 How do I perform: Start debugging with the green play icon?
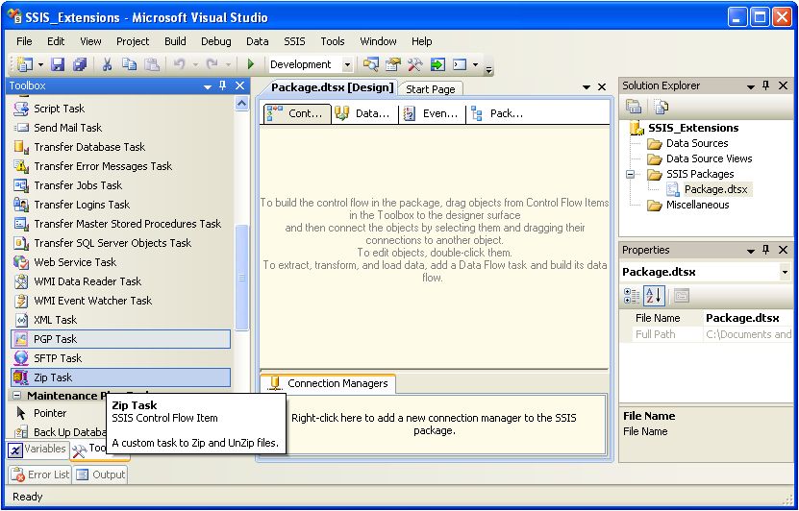pos(250,64)
